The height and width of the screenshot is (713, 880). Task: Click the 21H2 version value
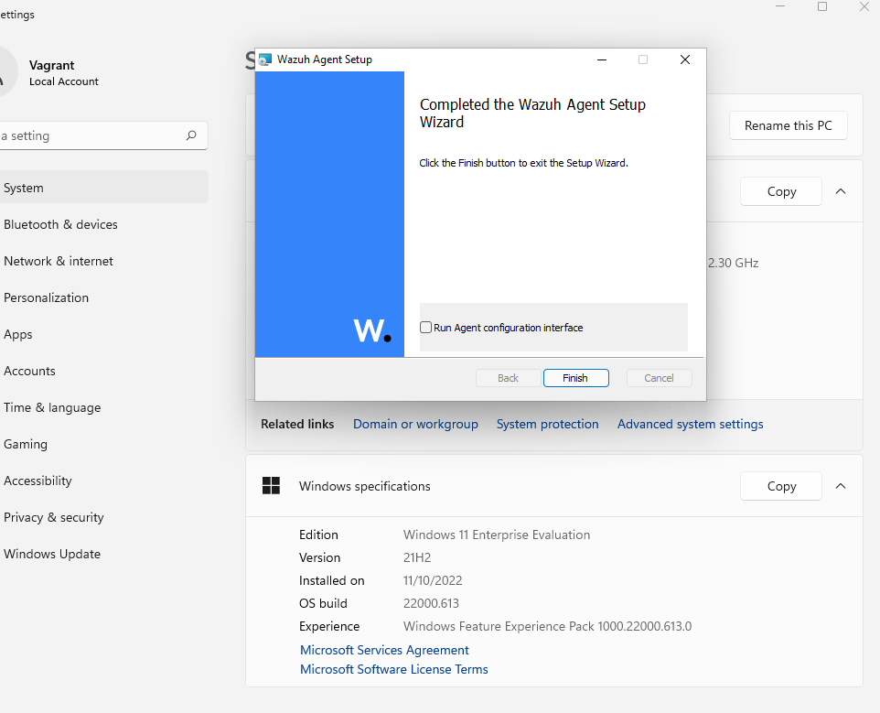[417, 557]
